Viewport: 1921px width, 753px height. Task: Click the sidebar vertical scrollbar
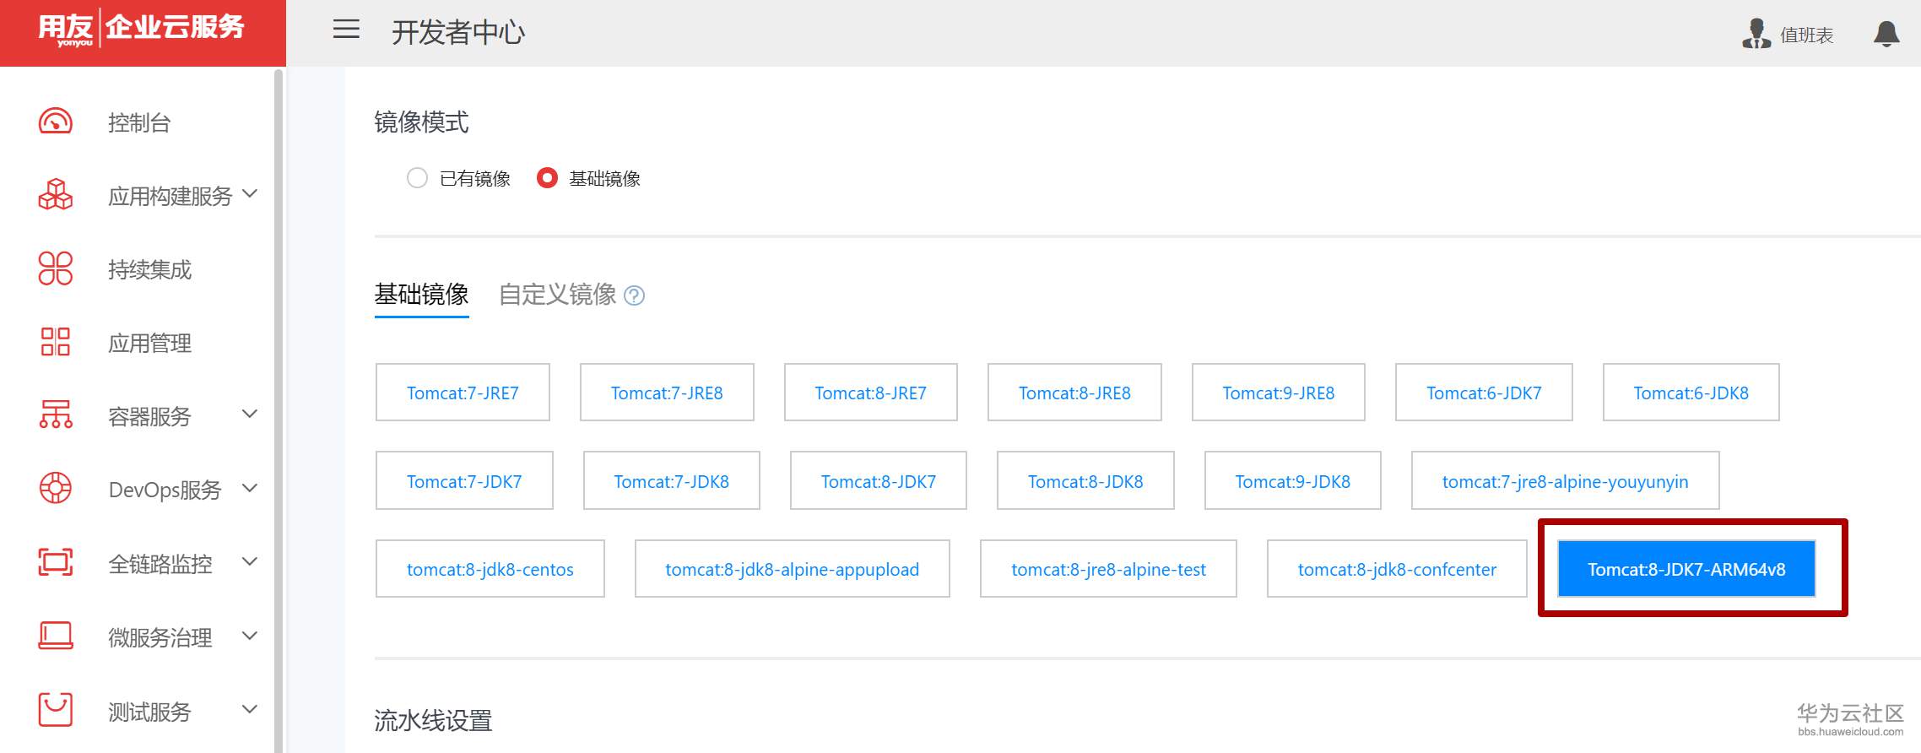coord(279,409)
